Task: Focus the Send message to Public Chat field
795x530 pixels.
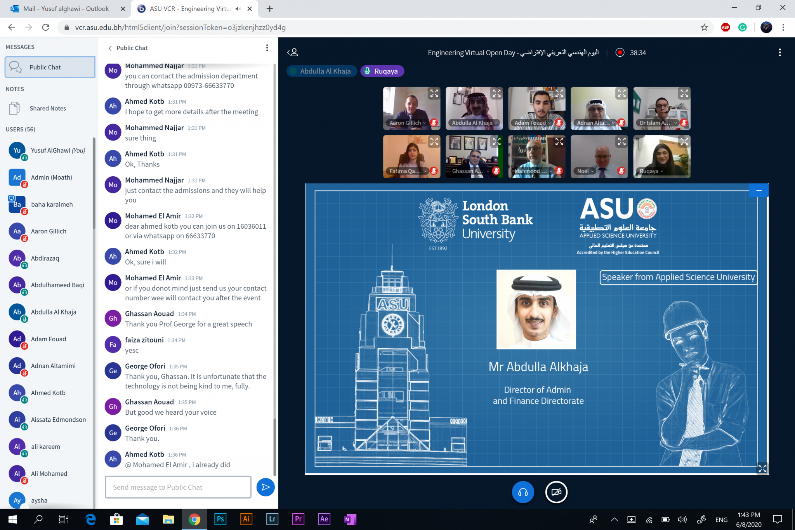Action: pos(178,487)
